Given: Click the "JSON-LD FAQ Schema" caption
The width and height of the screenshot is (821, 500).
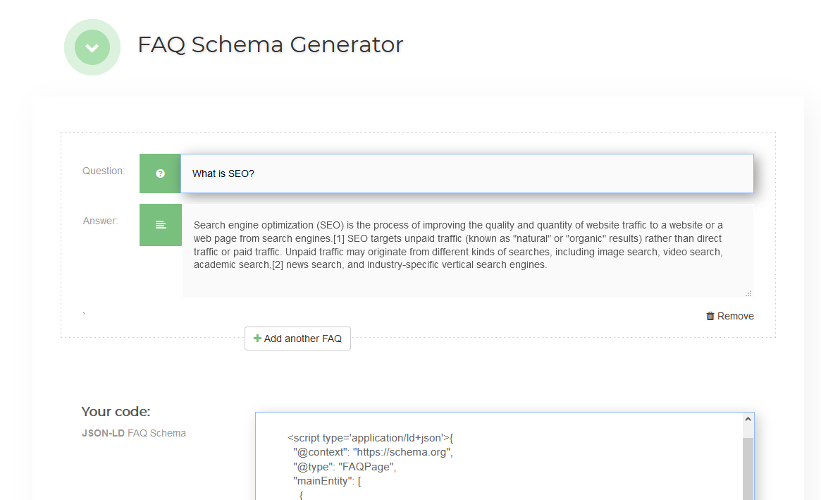Looking at the screenshot, I should pyautogui.click(x=134, y=433).
